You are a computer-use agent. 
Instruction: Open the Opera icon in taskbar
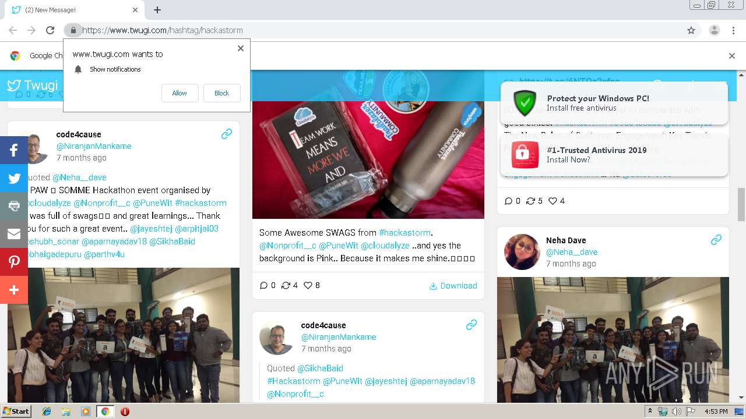[125, 411]
